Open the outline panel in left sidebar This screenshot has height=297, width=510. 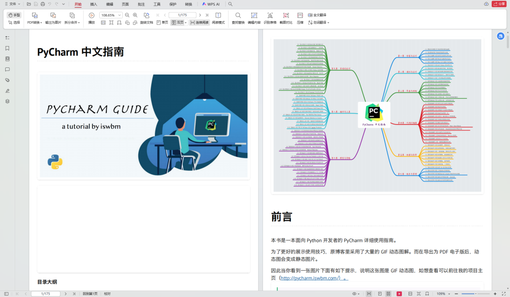click(x=8, y=38)
